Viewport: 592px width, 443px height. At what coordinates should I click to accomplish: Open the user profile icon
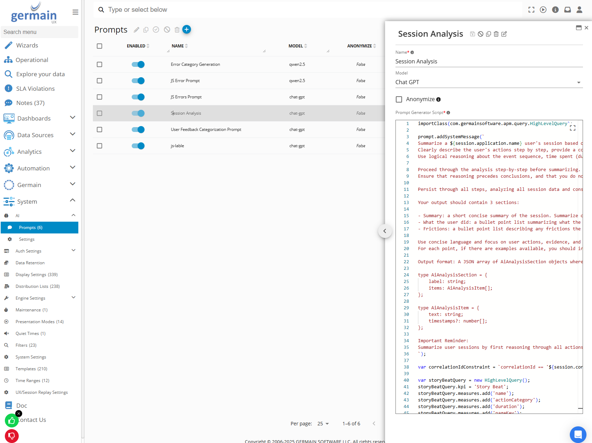coord(579,10)
